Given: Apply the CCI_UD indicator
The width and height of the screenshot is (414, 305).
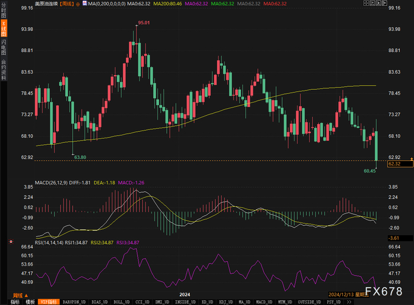Looking at the screenshot, I should coord(143,302).
